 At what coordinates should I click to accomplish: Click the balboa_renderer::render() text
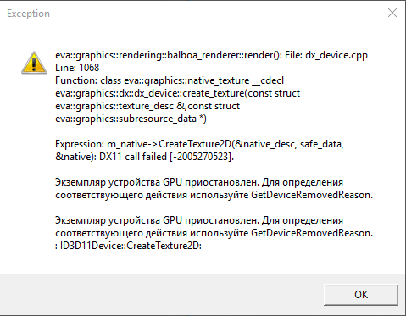(223, 55)
